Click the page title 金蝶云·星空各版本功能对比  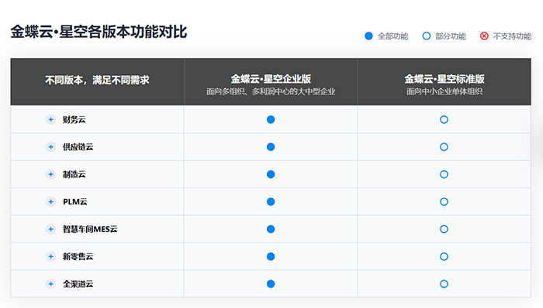click(x=99, y=32)
